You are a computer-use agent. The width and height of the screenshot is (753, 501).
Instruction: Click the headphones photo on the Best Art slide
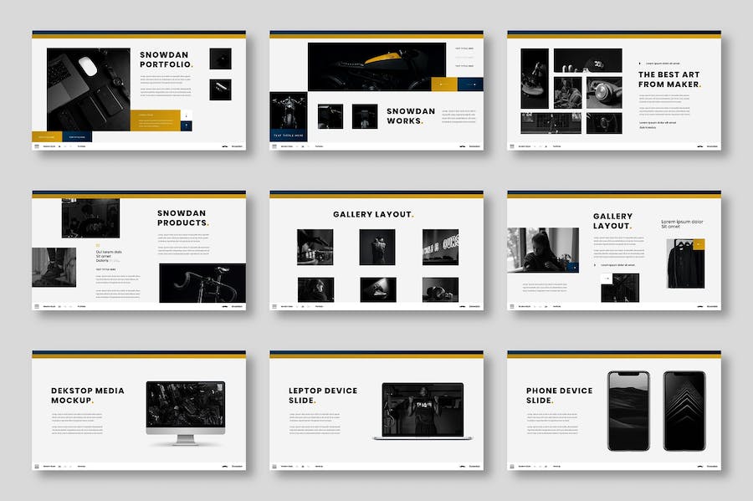pyautogui.click(x=603, y=93)
